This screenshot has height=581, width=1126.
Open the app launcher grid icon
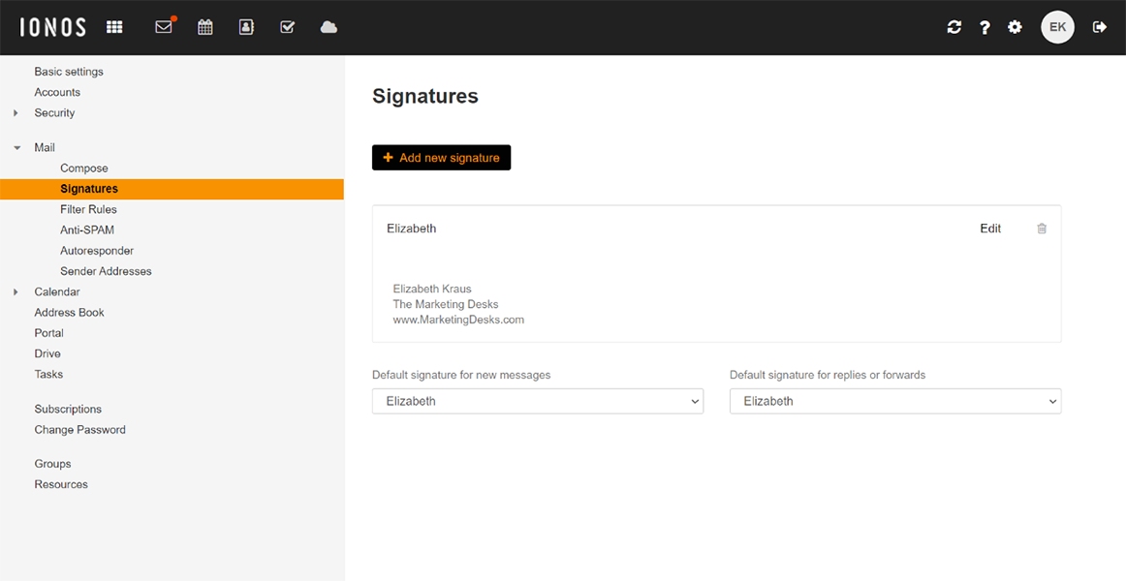pyautogui.click(x=114, y=27)
